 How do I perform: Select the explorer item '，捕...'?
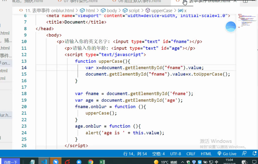point(6,40)
